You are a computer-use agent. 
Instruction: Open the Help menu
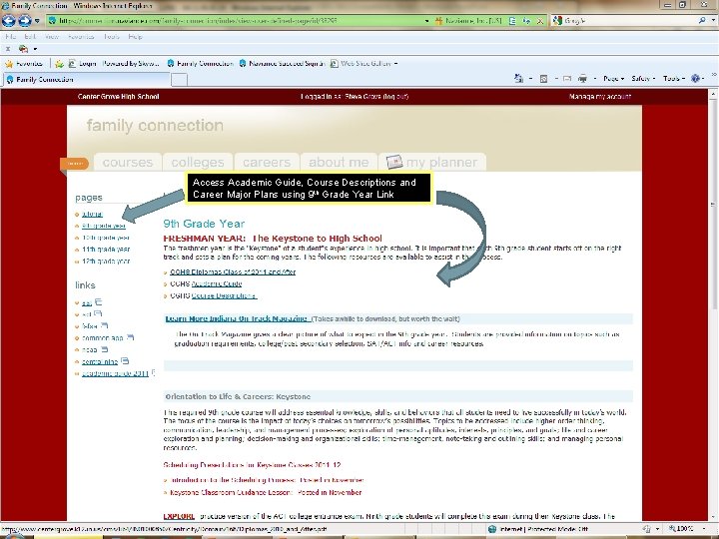pyautogui.click(x=135, y=37)
